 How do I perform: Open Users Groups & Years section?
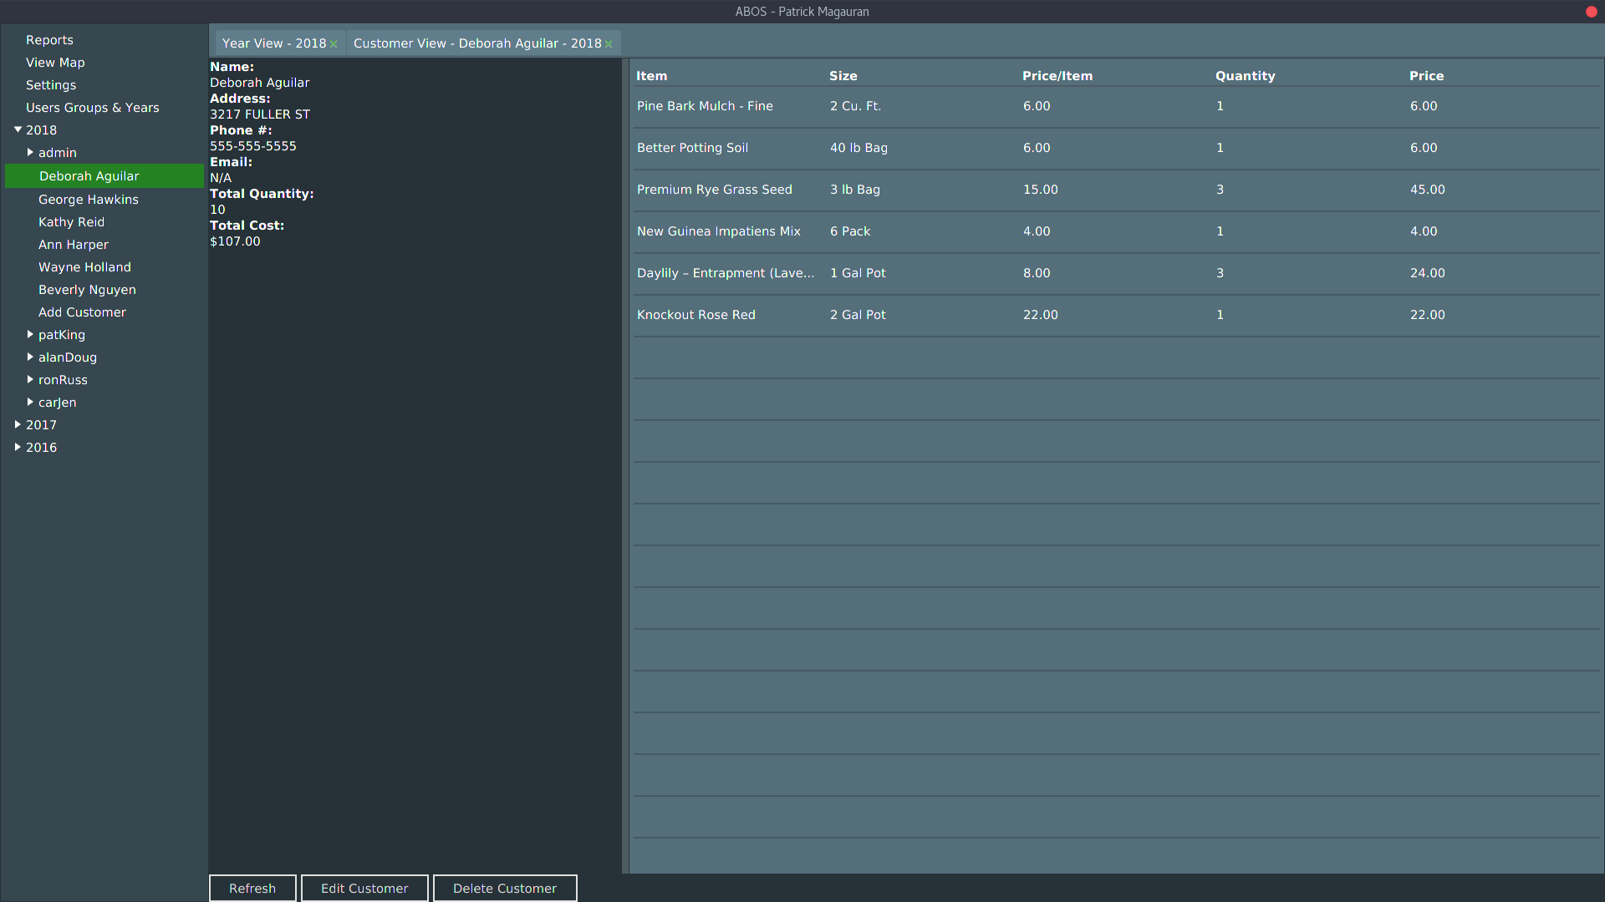tap(91, 107)
